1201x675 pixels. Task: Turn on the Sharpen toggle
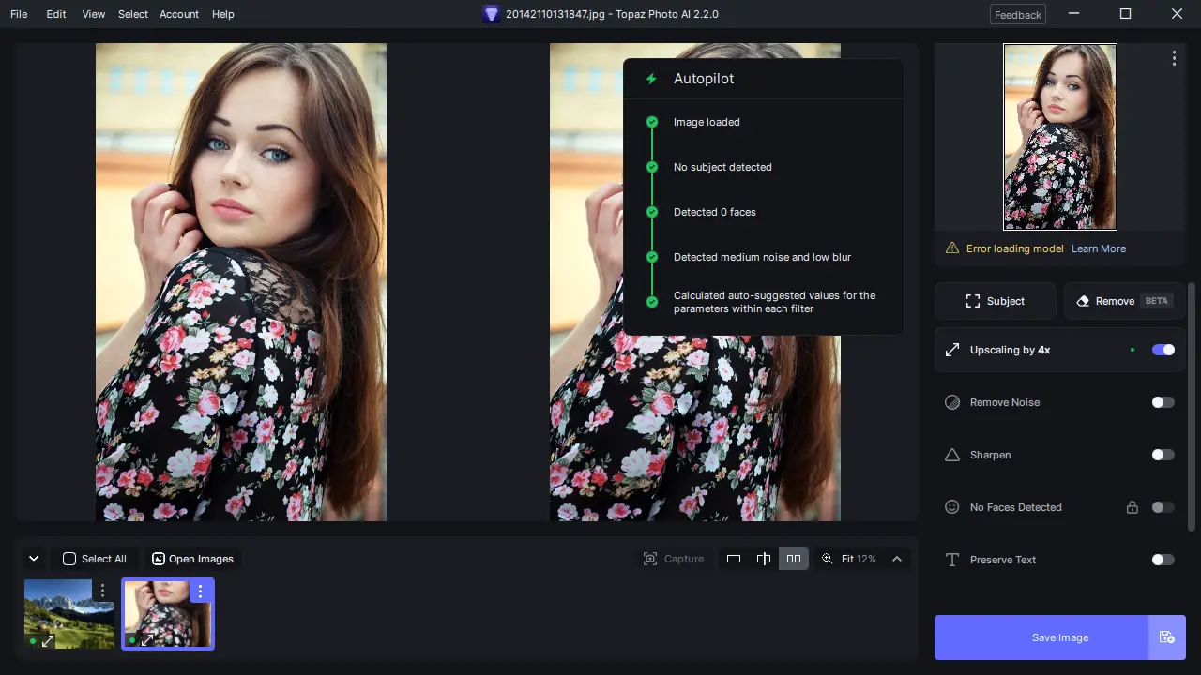click(1163, 455)
